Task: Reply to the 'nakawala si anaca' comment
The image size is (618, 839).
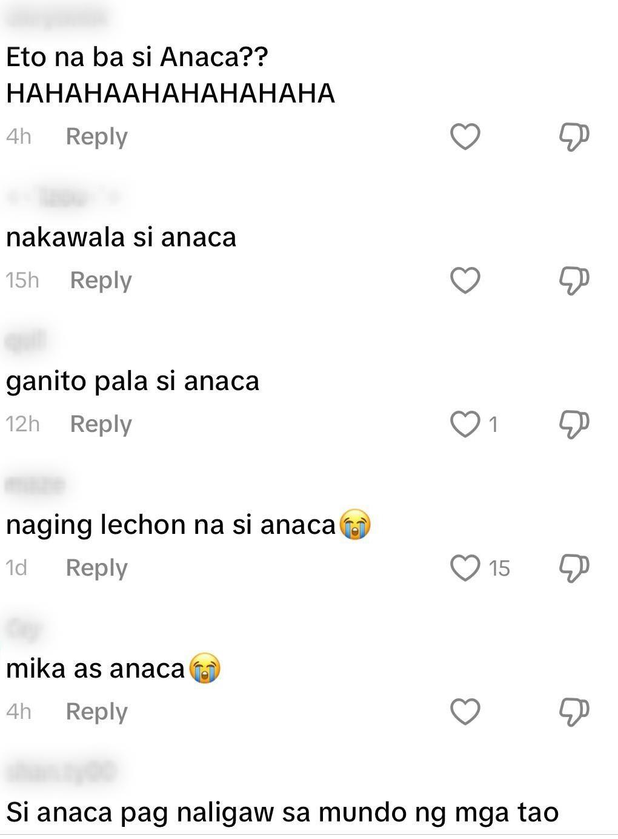Action: pos(101,280)
